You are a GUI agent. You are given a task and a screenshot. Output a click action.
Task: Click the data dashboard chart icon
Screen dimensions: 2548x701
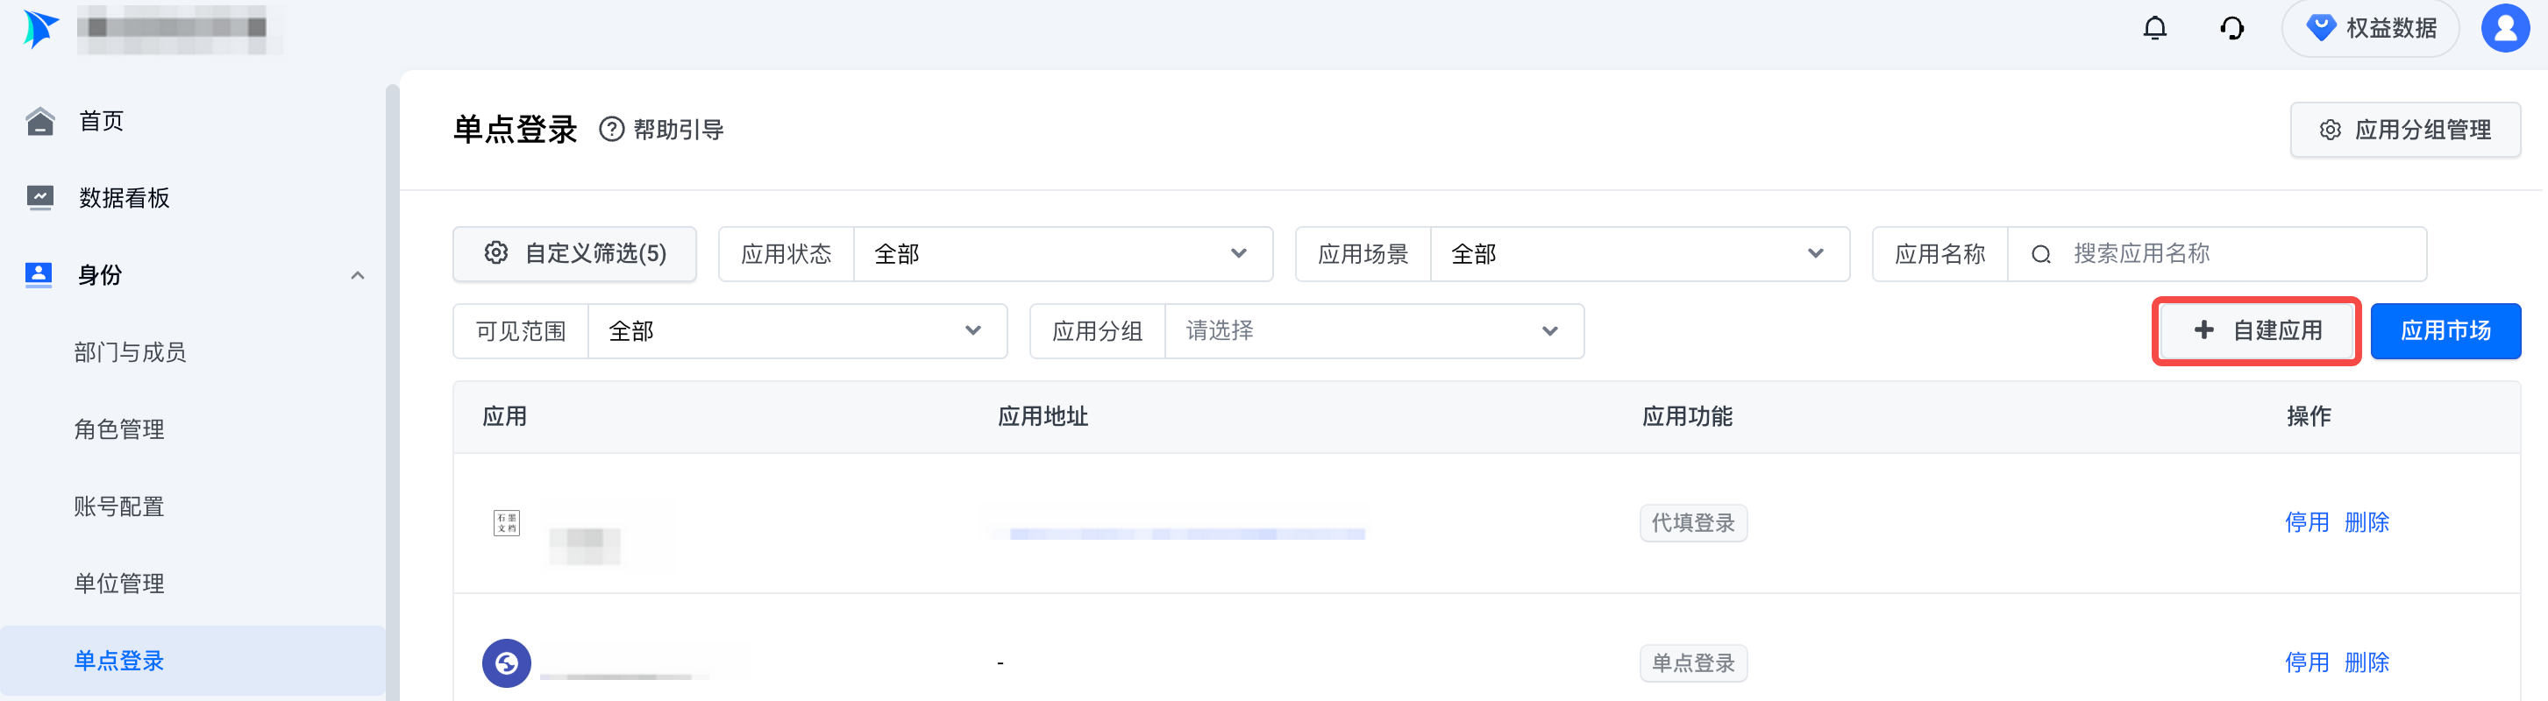[x=39, y=198]
